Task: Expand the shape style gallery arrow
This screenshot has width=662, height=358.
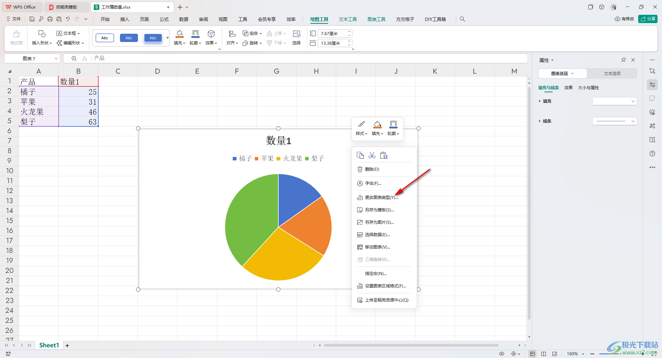Action: click(168, 38)
